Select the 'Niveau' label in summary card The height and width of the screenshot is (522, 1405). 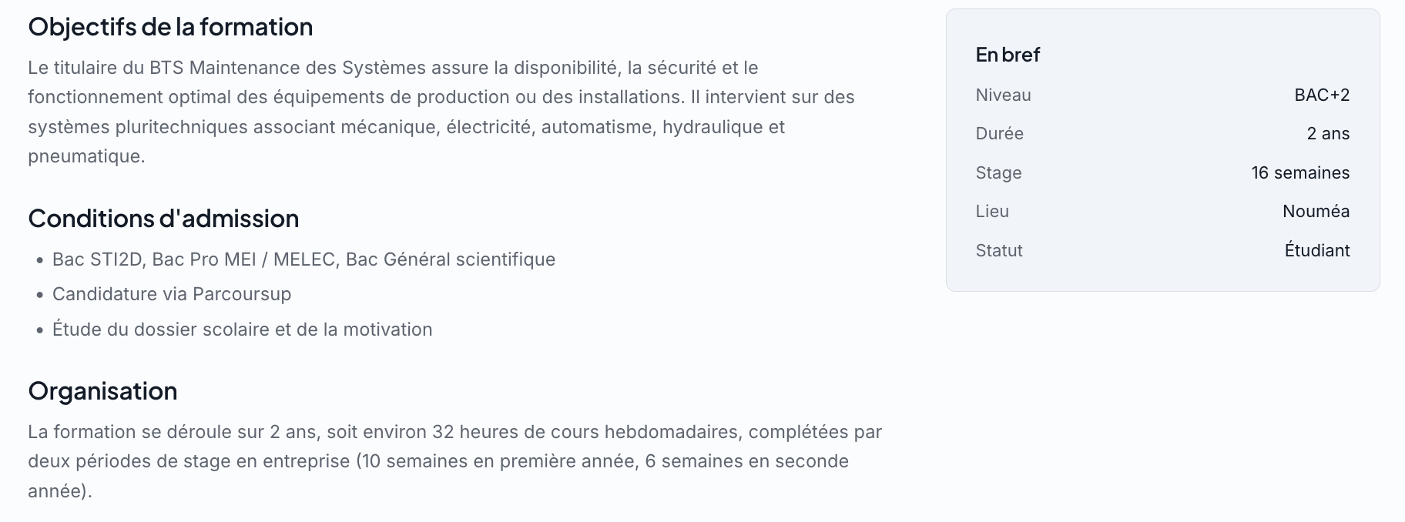point(1003,95)
